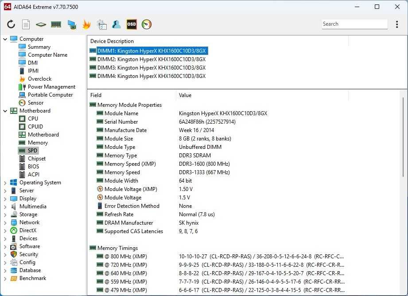Open Power Management page
The image size is (408, 296).
(51, 87)
